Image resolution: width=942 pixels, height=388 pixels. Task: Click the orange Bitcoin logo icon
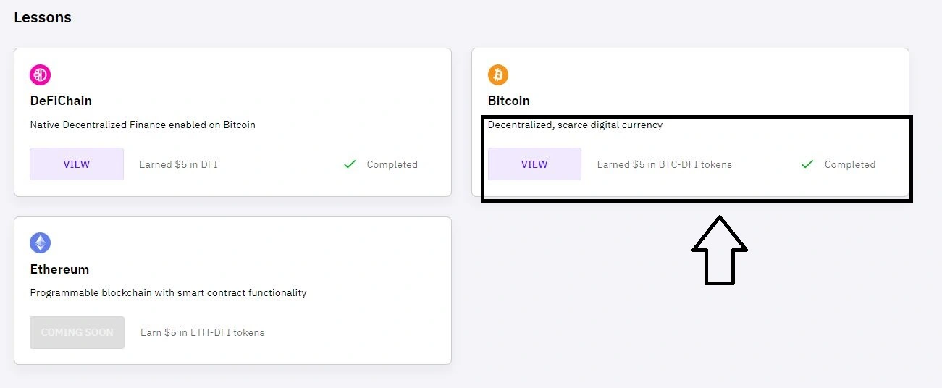tap(498, 75)
